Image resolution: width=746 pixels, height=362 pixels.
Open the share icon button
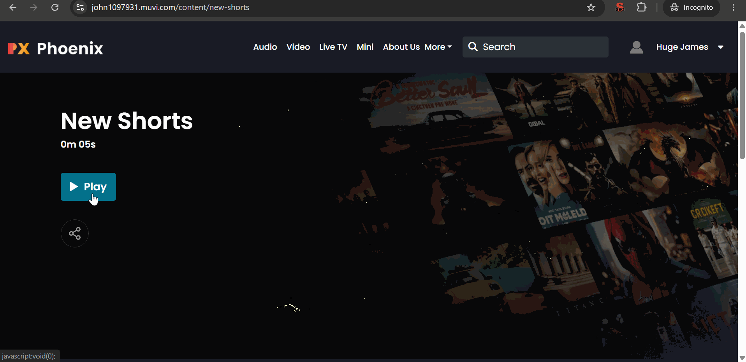[75, 233]
